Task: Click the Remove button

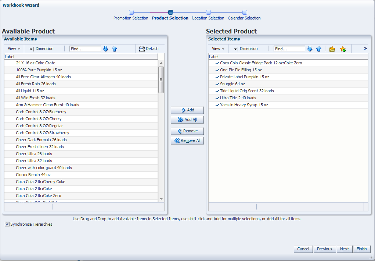Action: 187,131
